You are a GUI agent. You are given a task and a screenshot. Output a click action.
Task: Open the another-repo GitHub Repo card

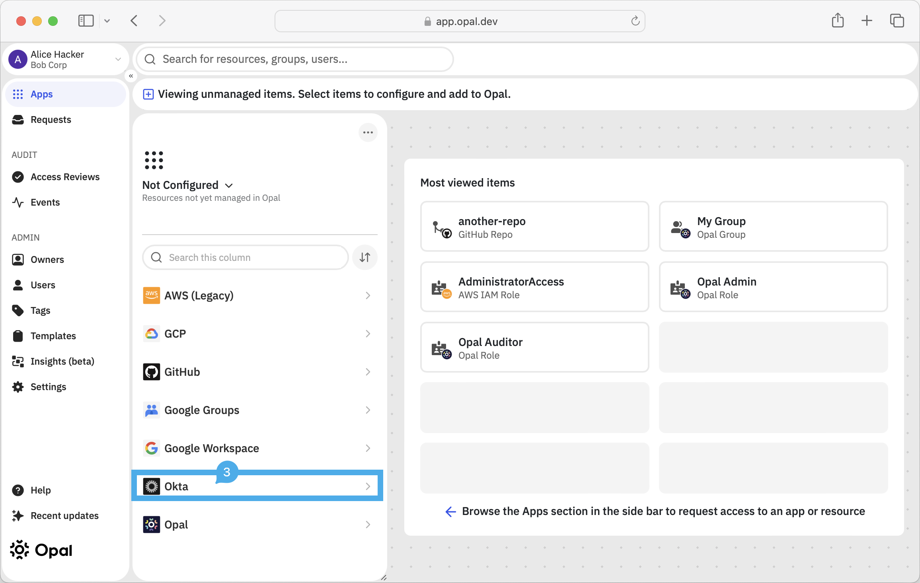pos(535,227)
